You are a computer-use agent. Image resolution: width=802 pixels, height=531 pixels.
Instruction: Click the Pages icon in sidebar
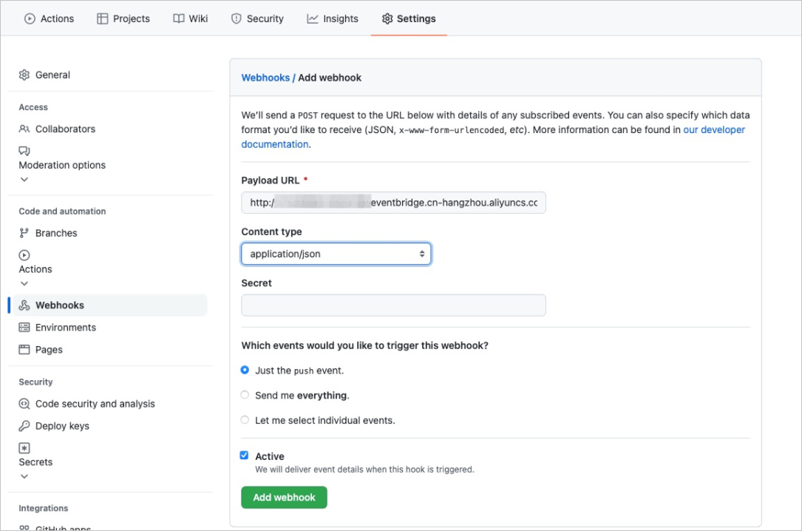(x=24, y=350)
